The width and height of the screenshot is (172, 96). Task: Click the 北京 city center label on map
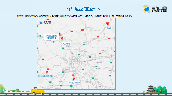coord(76,60)
